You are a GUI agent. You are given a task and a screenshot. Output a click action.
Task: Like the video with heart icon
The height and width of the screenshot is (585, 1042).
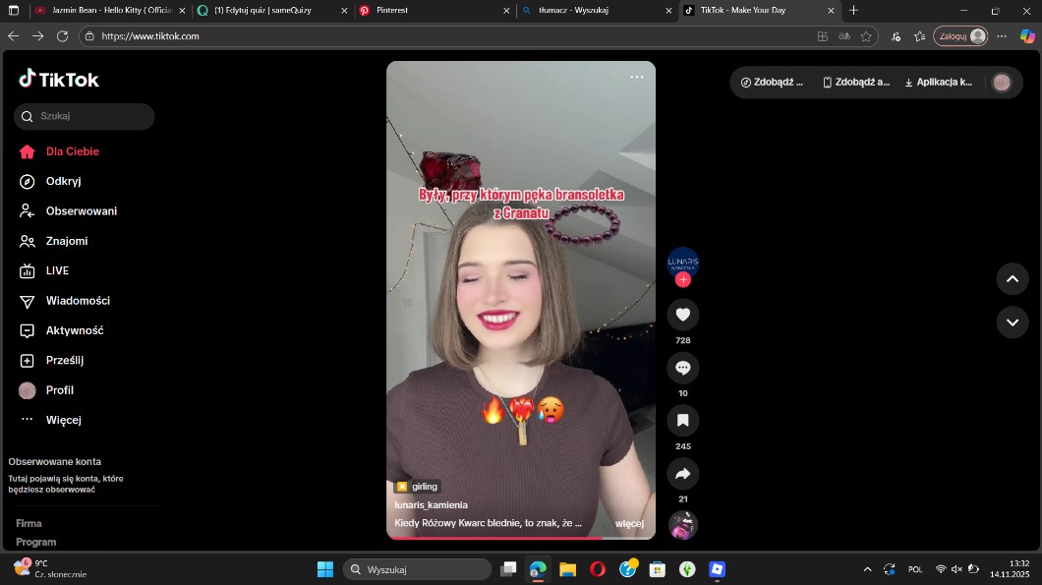click(x=683, y=315)
